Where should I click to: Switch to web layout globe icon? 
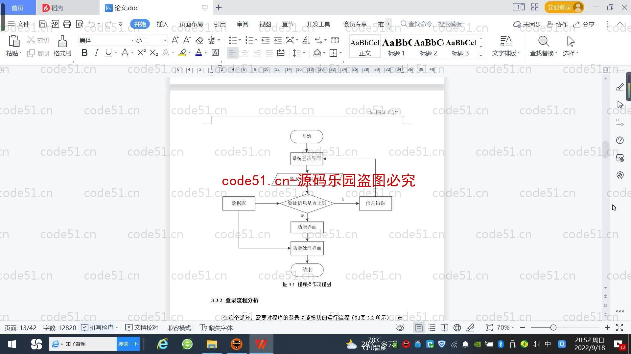(x=457, y=327)
